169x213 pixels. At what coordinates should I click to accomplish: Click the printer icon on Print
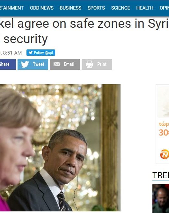pos(89,64)
